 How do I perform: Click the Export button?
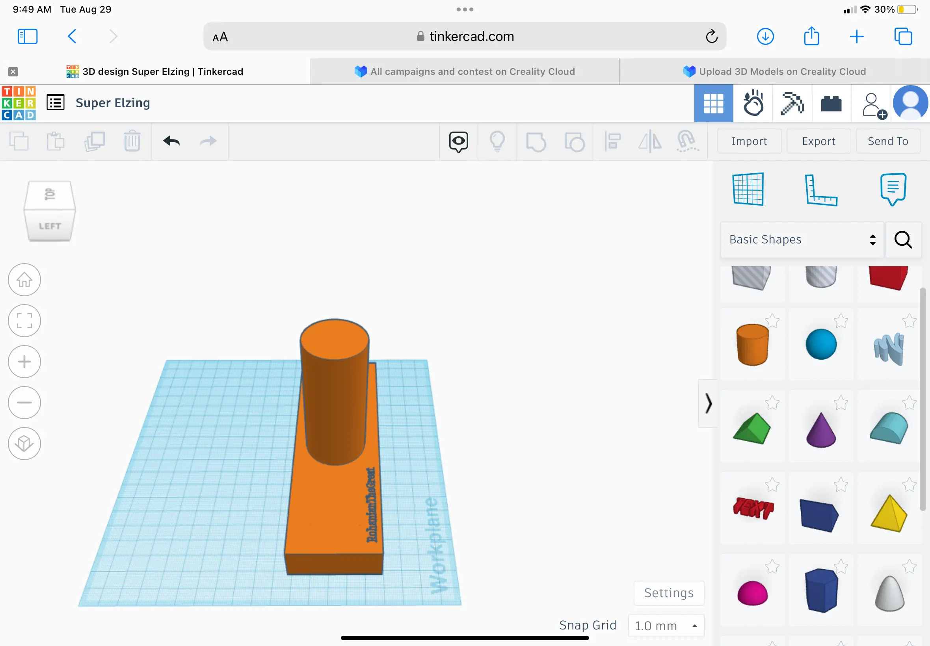(818, 141)
